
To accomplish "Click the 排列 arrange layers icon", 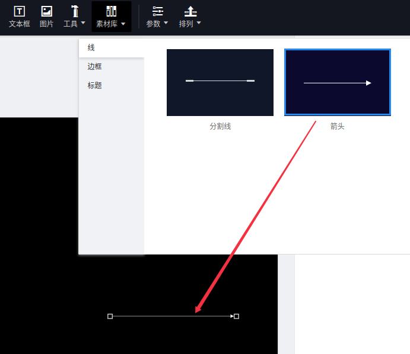I will (x=190, y=11).
